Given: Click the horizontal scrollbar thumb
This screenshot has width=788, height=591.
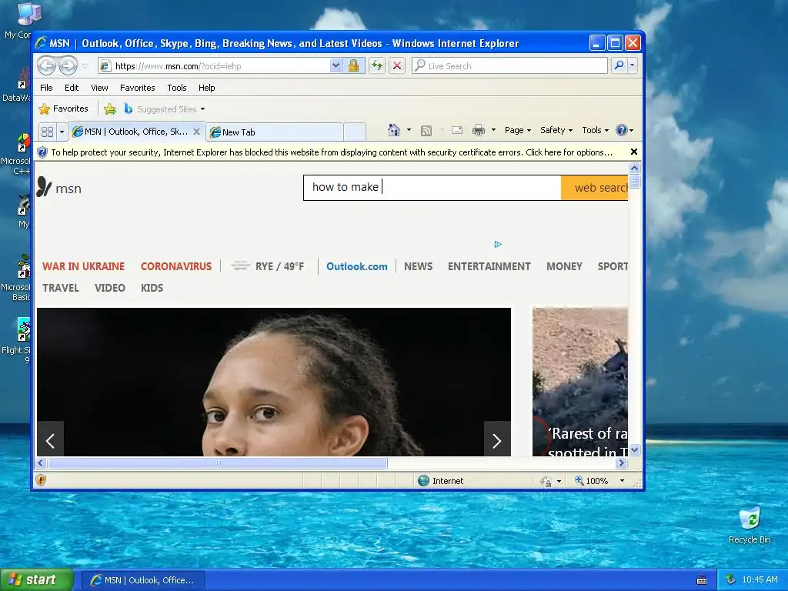Looking at the screenshot, I should (218, 462).
